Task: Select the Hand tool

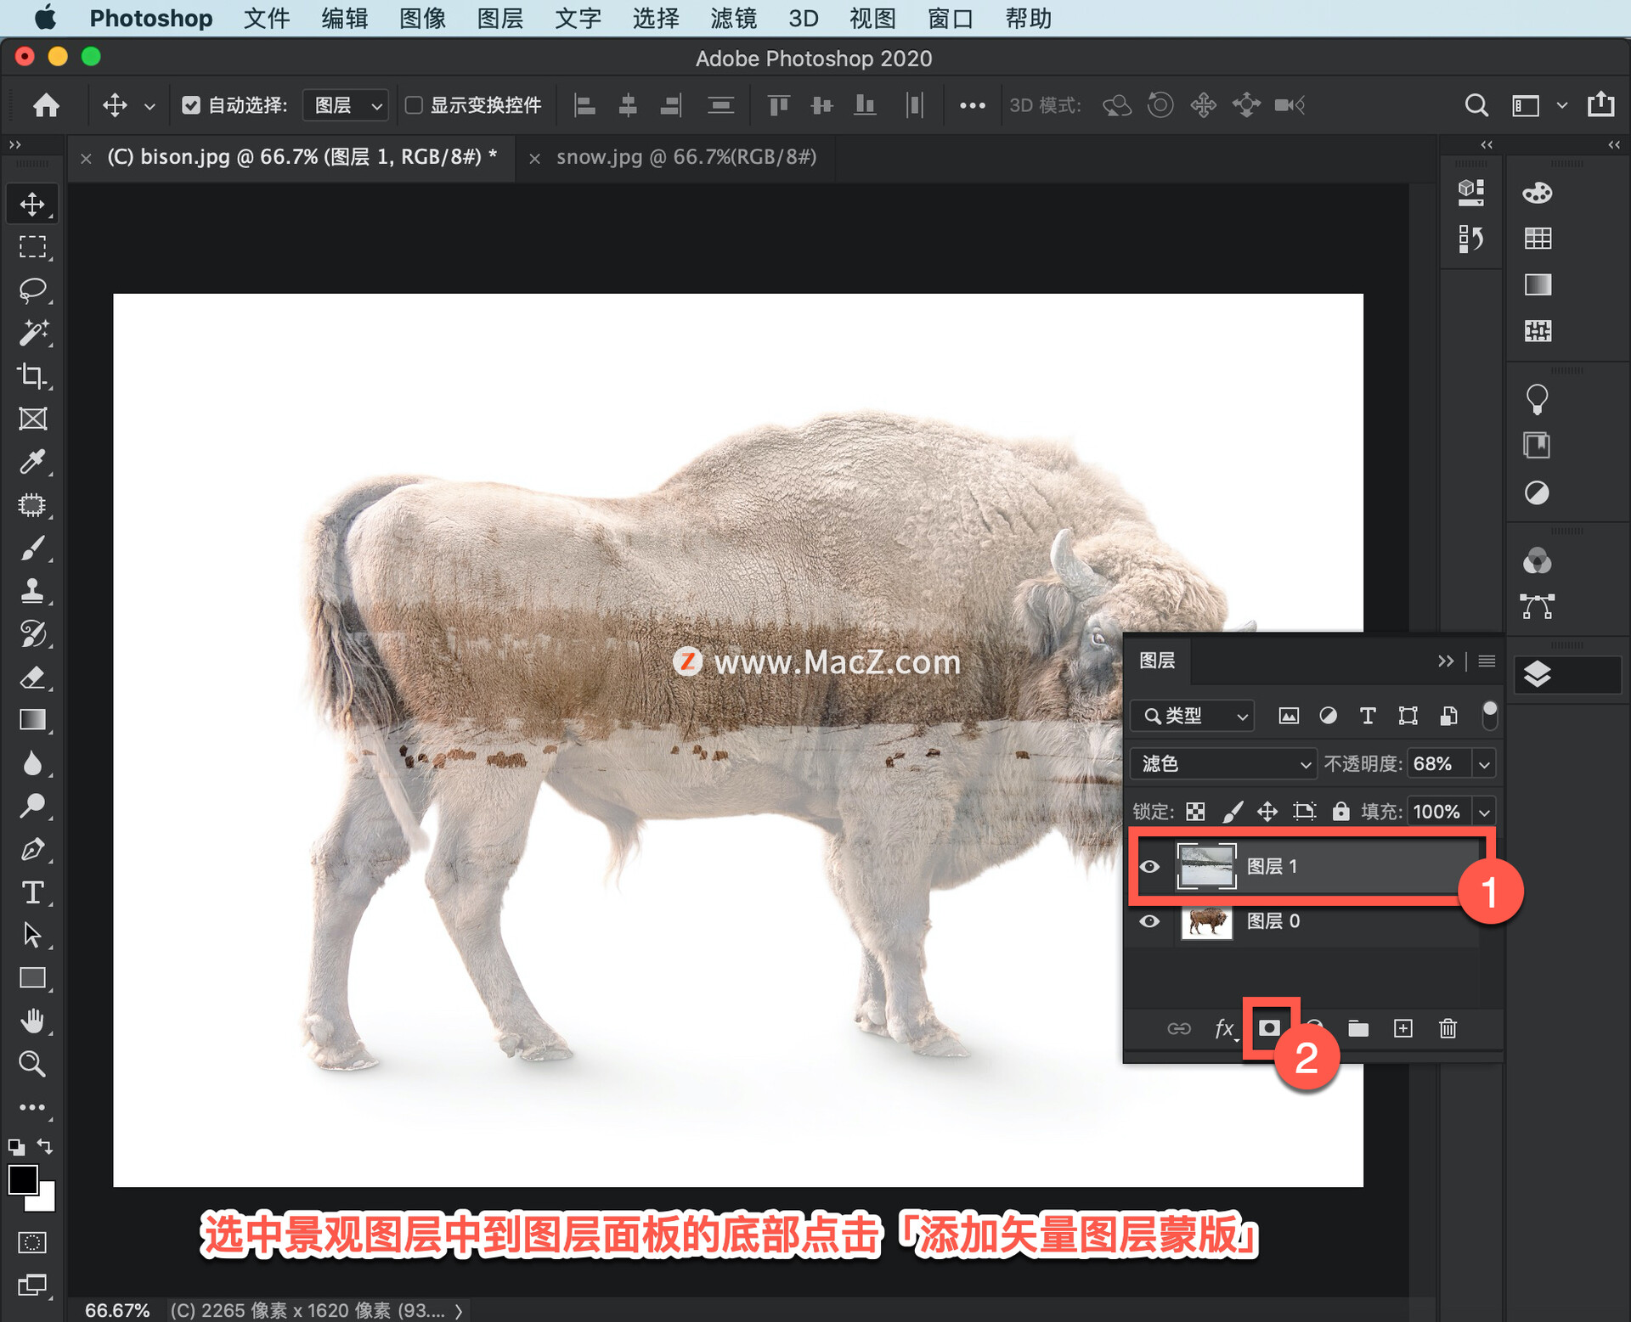Action: pyautogui.click(x=32, y=1021)
